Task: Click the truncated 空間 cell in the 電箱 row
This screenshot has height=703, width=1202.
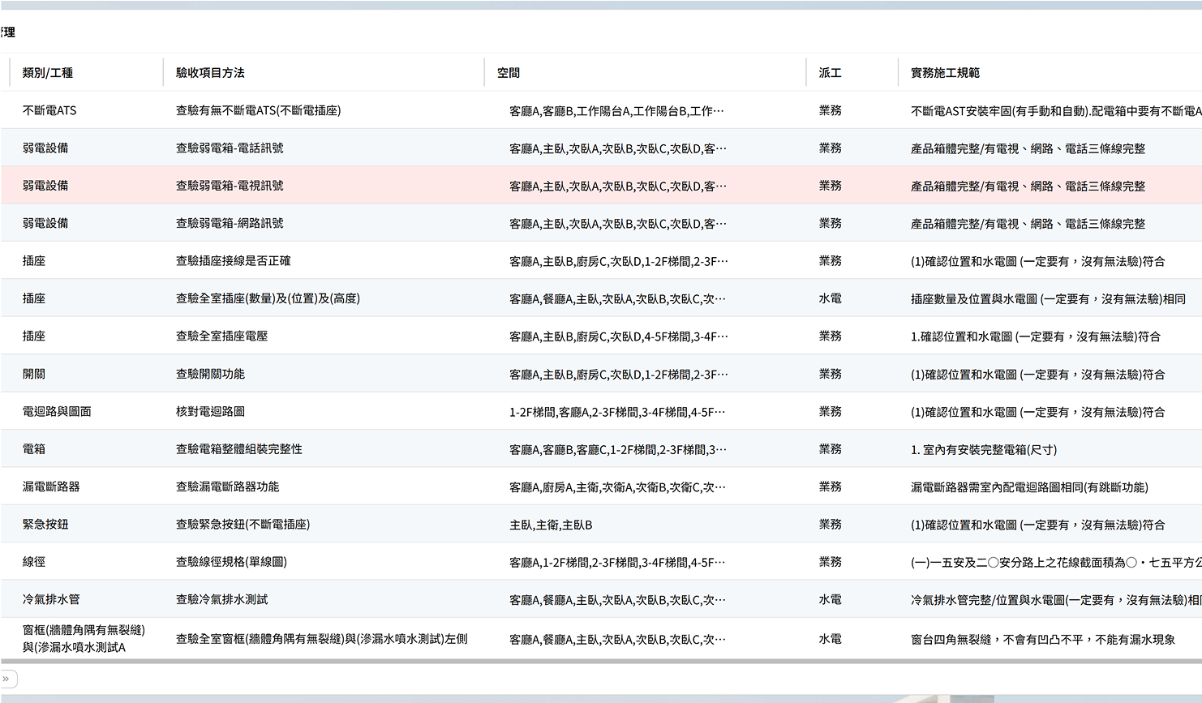Action: tap(617, 449)
